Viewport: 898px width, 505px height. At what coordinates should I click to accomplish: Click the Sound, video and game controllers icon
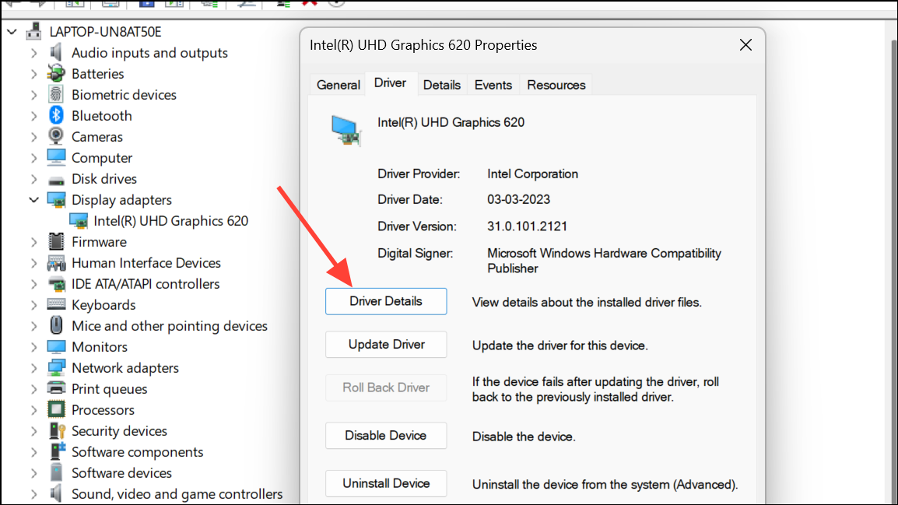[x=56, y=493]
